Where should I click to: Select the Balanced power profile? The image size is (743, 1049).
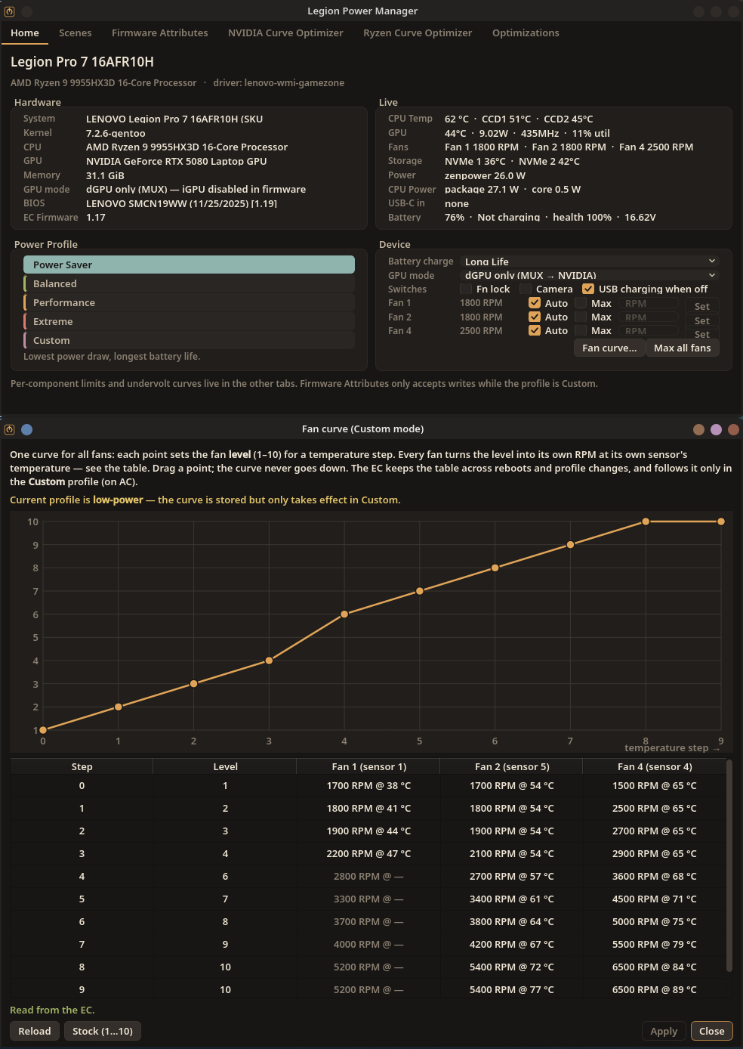tap(189, 283)
